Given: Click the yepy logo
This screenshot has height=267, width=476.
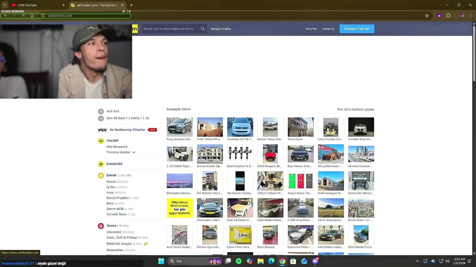Looking at the screenshot, I should pos(103,130).
